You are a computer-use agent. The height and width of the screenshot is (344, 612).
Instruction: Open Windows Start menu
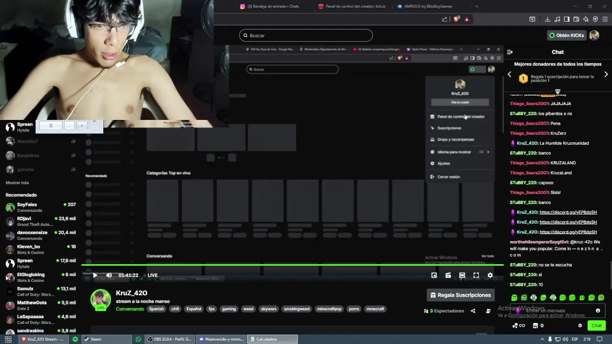tap(8, 339)
